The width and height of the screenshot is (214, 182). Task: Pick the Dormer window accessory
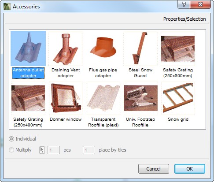pyautogui.click(x=66, y=98)
